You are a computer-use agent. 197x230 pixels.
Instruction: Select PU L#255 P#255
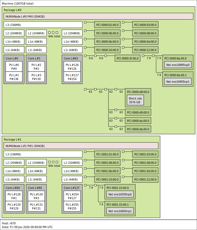pyautogui.click(x=72, y=206)
